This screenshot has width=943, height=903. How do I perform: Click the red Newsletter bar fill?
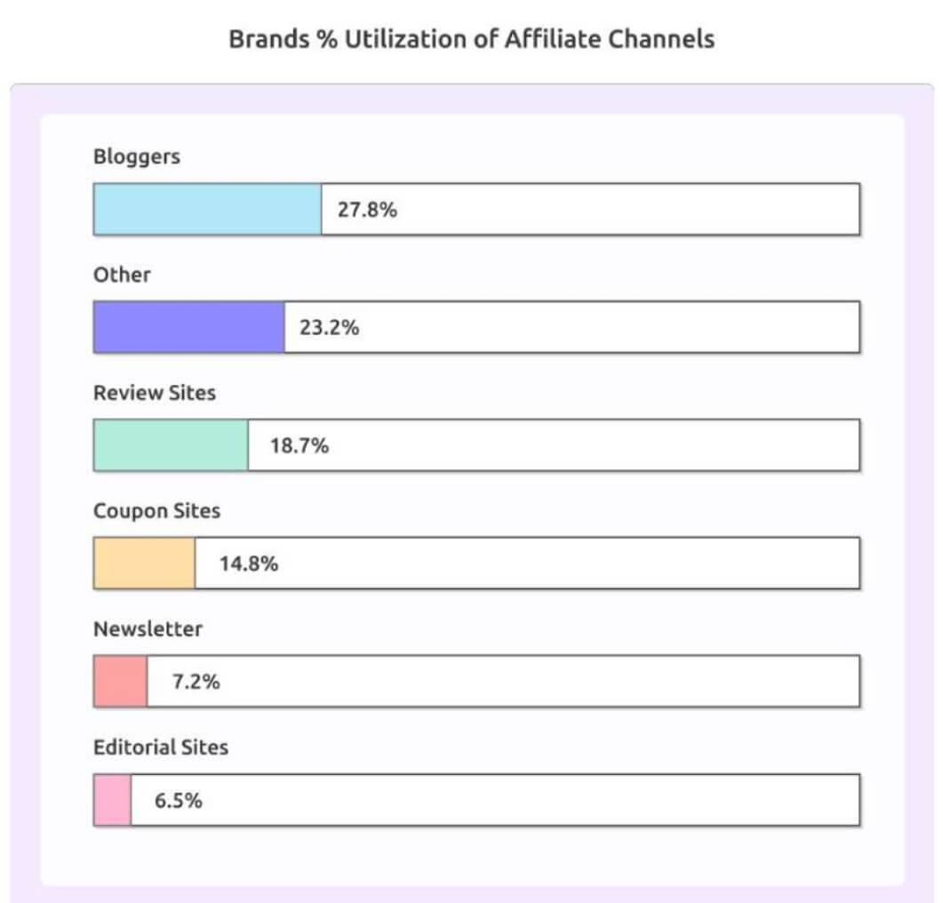tap(120, 682)
